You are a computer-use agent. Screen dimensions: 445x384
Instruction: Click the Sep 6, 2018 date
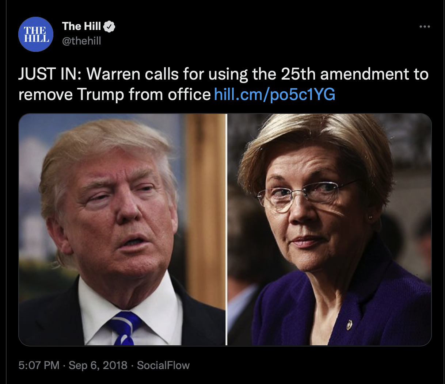coord(98,365)
